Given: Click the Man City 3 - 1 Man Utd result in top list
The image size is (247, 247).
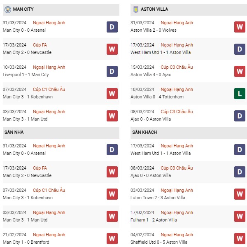Looking at the screenshot, I should click(25, 119).
